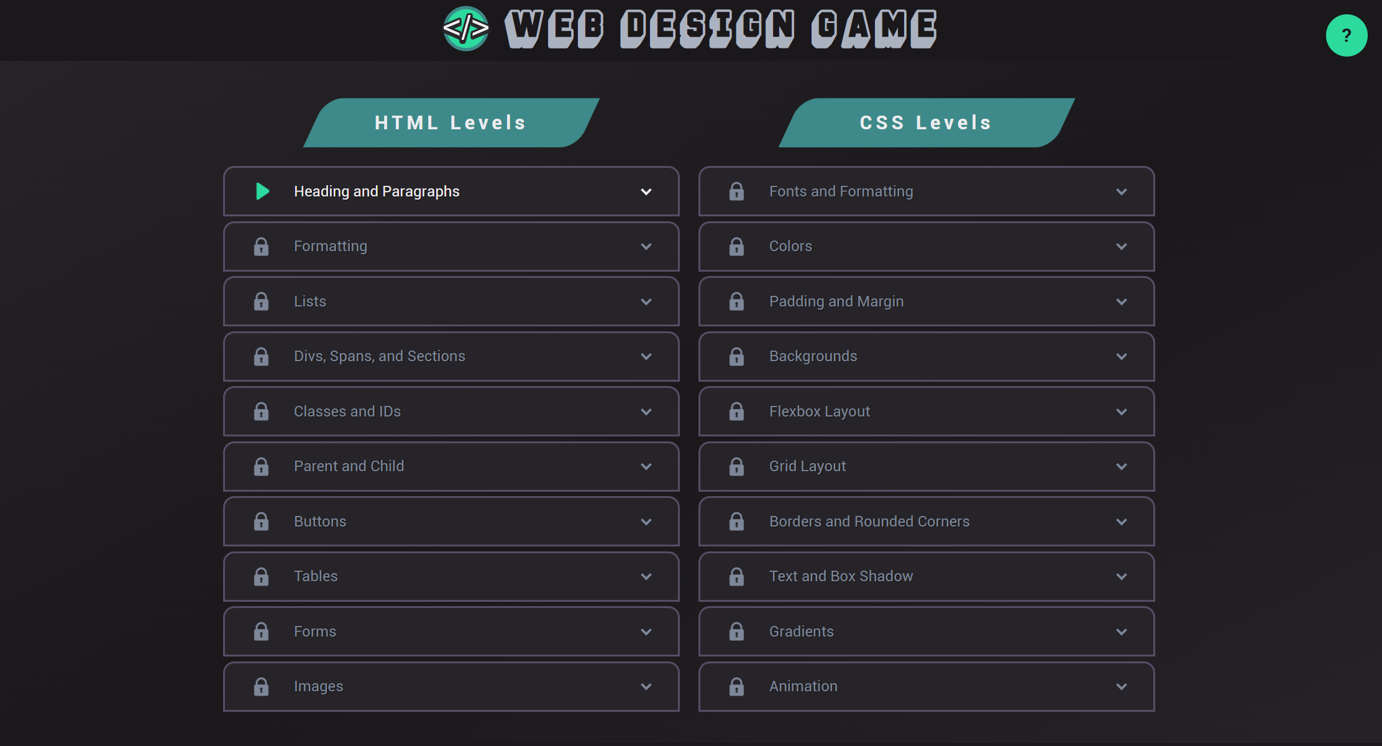Click the green play icon beside Heading and Paragraphs
Screen dimensions: 1382x746
click(262, 191)
